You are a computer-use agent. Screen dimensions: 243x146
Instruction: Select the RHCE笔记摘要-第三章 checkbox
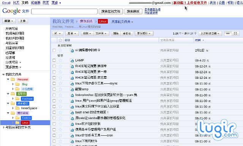tap(54, 78)
